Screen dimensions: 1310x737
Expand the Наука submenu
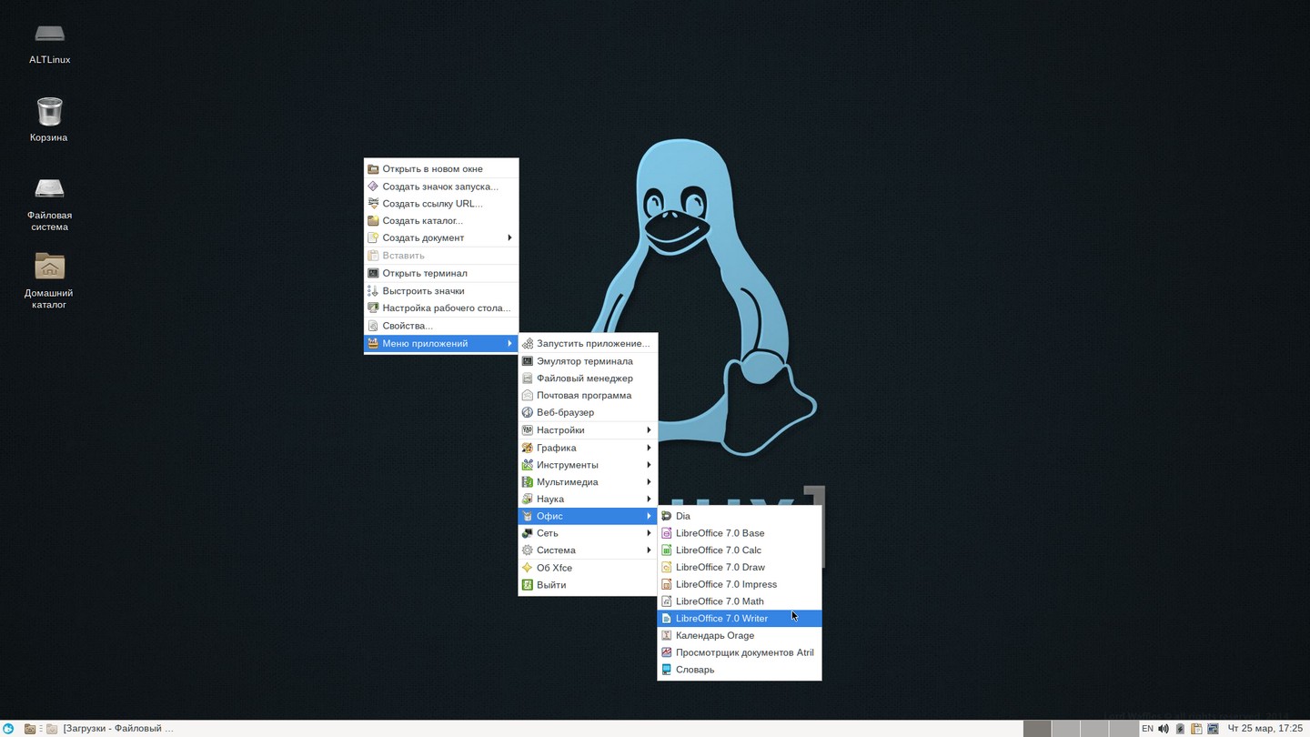pyautogui.click(x=588, y=500)
